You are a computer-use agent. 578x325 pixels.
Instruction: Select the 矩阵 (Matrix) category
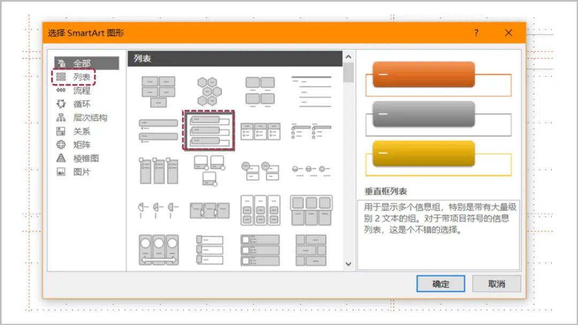(74, 145)
